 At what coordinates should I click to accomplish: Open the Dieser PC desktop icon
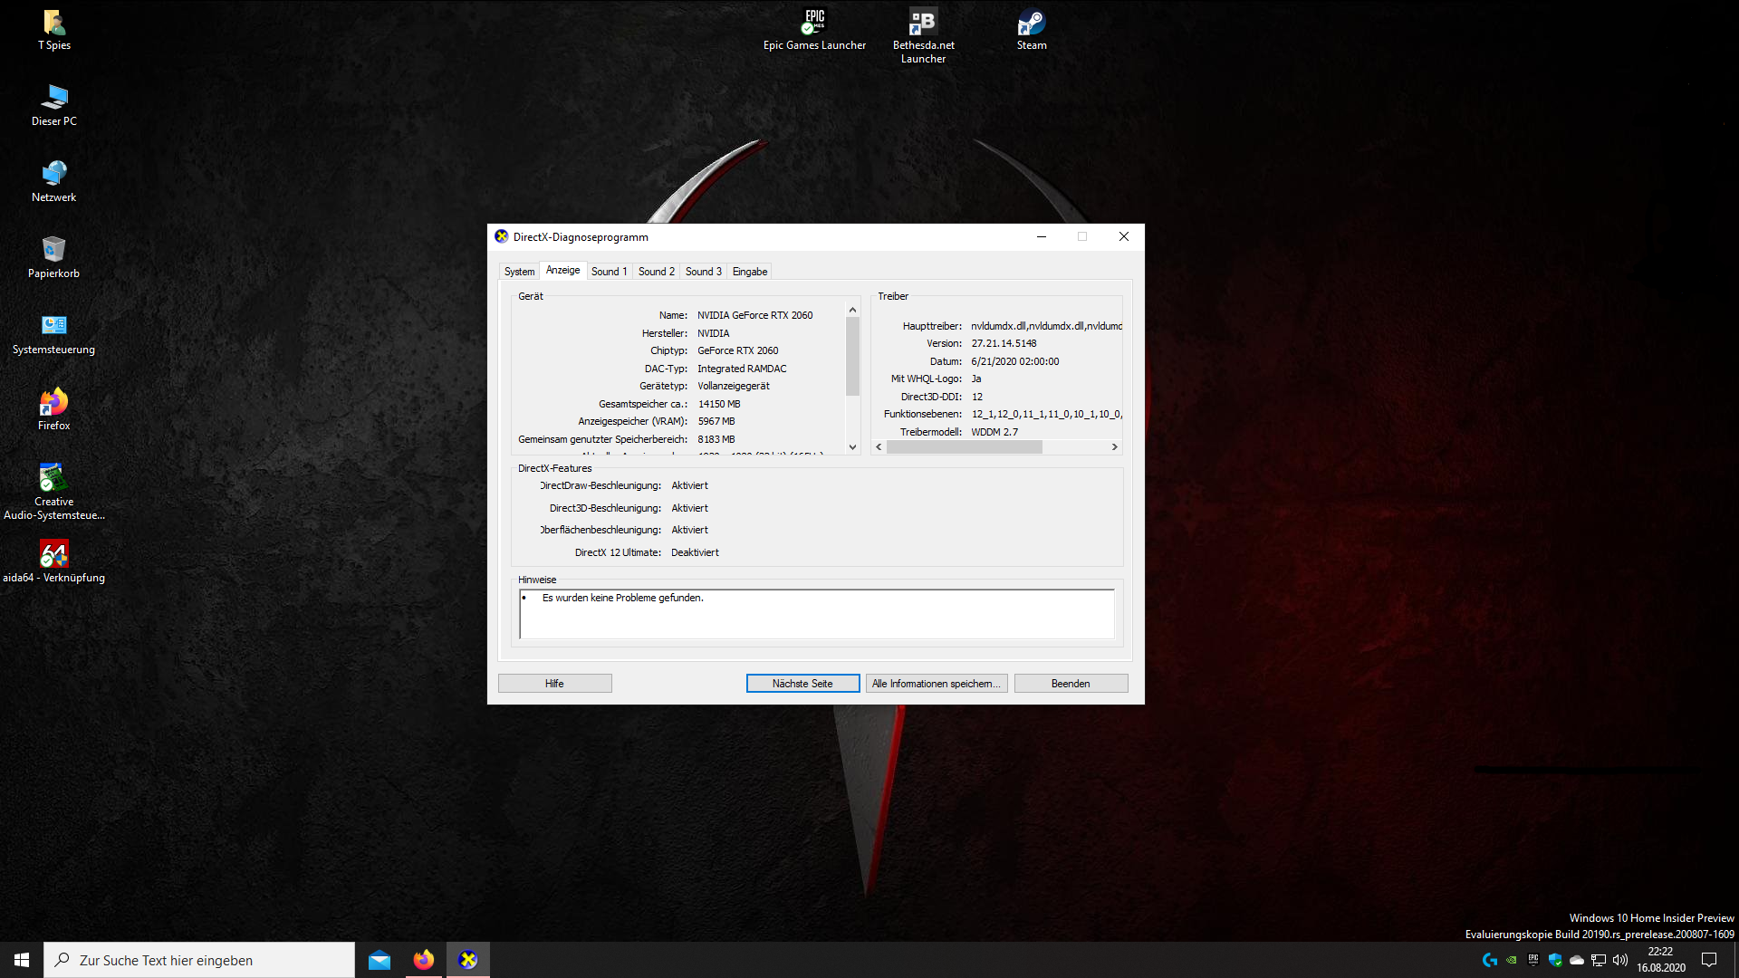tap(53, 99)
